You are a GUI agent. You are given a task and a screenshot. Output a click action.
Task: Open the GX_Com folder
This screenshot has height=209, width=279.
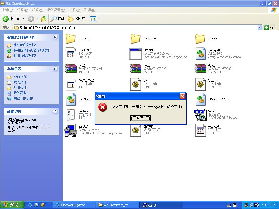tap(135, 39)
